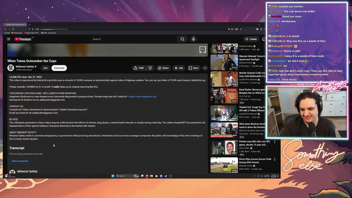Click the Create video button
The image size is (352, 198).
[251, 39]
